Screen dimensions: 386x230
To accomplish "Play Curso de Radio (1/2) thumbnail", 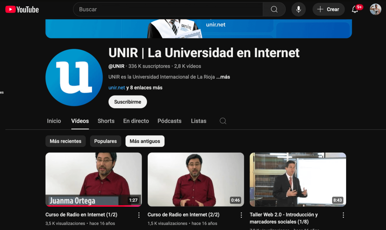I will pos(93,179).
